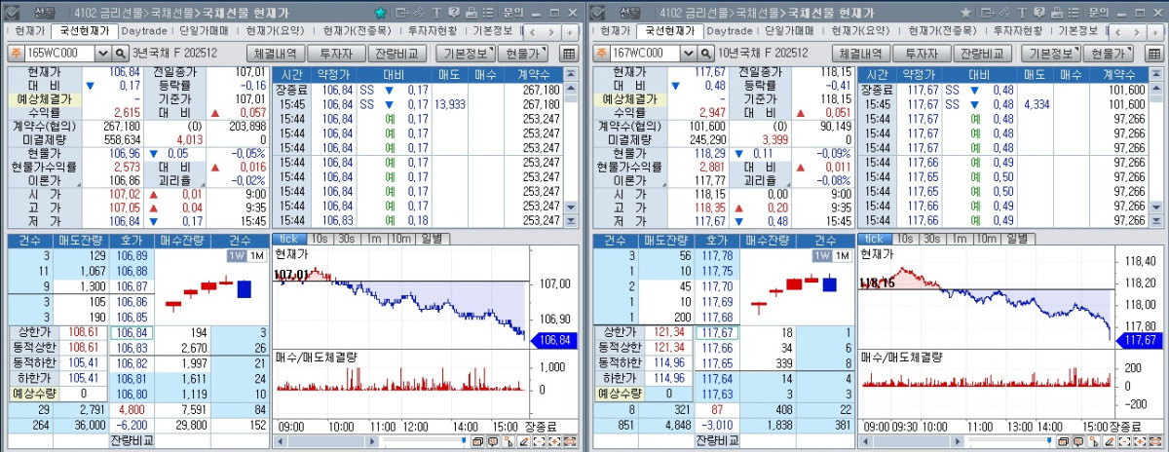Expand the symbol code dropdown for 167WC000
This screenshot has width=1169, height=452.
(692, 54)
